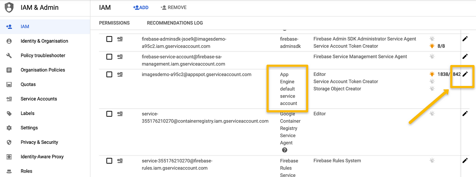Click help icon under Container Registry Service Agent

click(x=285, y=150)
